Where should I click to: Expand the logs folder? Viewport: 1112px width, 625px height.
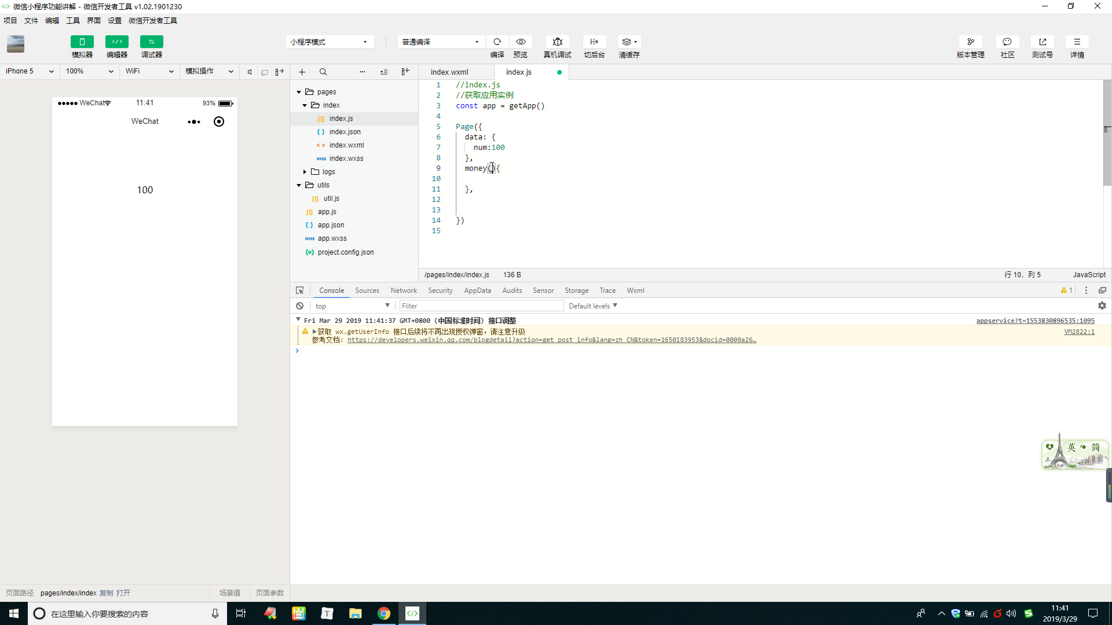(305, 172)
